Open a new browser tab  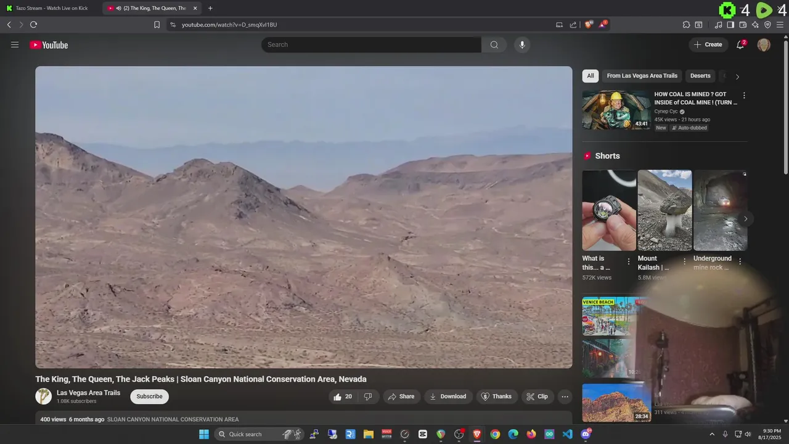tap(210, 8)
